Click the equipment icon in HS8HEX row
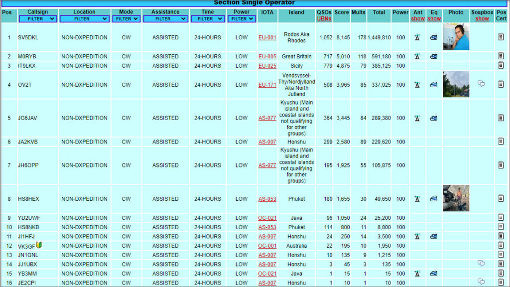510x287 pixels. coord(434,199)
